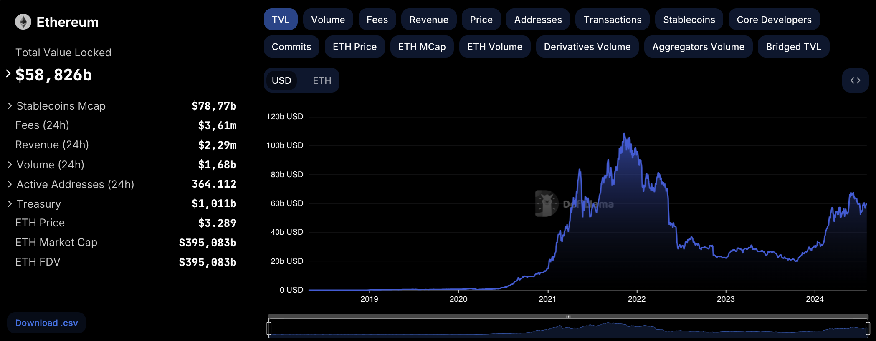Expand the Treasury row
Screen dimensions: 876x341
(10, 204)
